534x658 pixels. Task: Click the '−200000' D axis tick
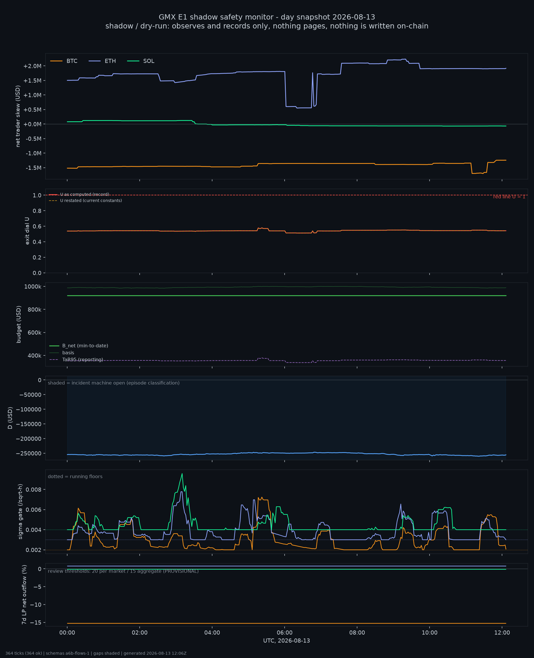[x=29, y=439]
